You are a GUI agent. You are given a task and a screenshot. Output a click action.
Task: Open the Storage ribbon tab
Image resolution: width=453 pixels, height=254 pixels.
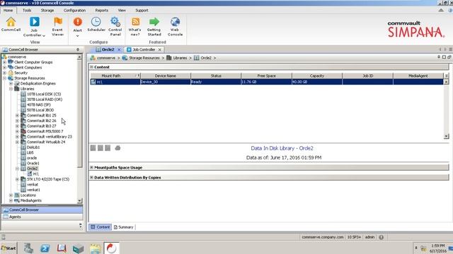[47, 11]
